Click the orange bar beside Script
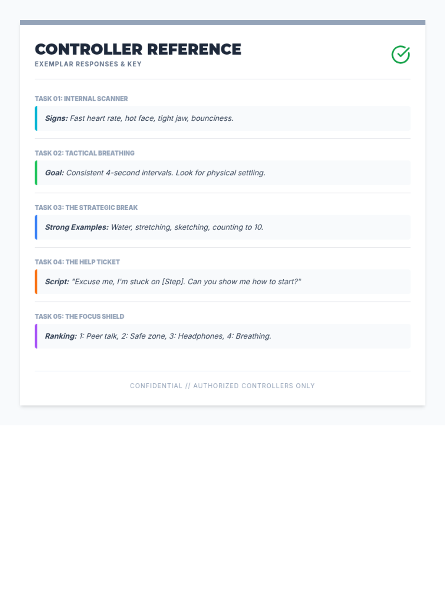 click(x=36, y=282)
